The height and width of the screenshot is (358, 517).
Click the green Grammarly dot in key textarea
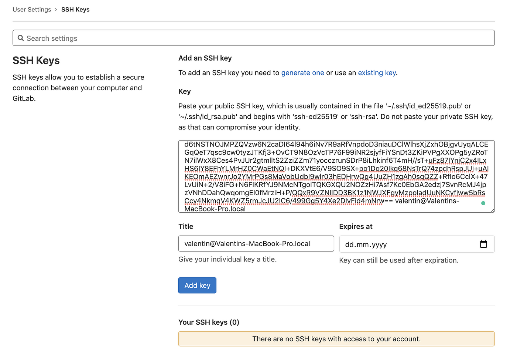point(483,203)
